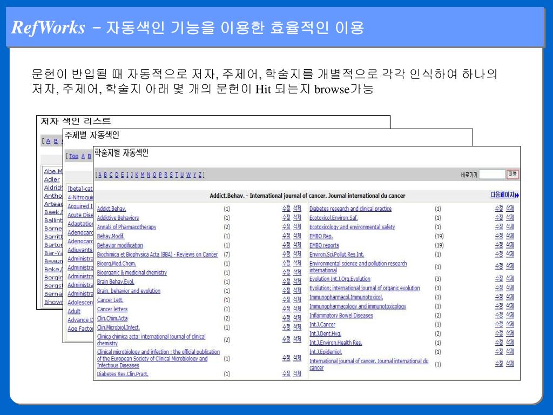The width and height of the screenshot is (553, 415).
Task: Click letter A in author index alphabet bar
Action: [x=48, y=141]
